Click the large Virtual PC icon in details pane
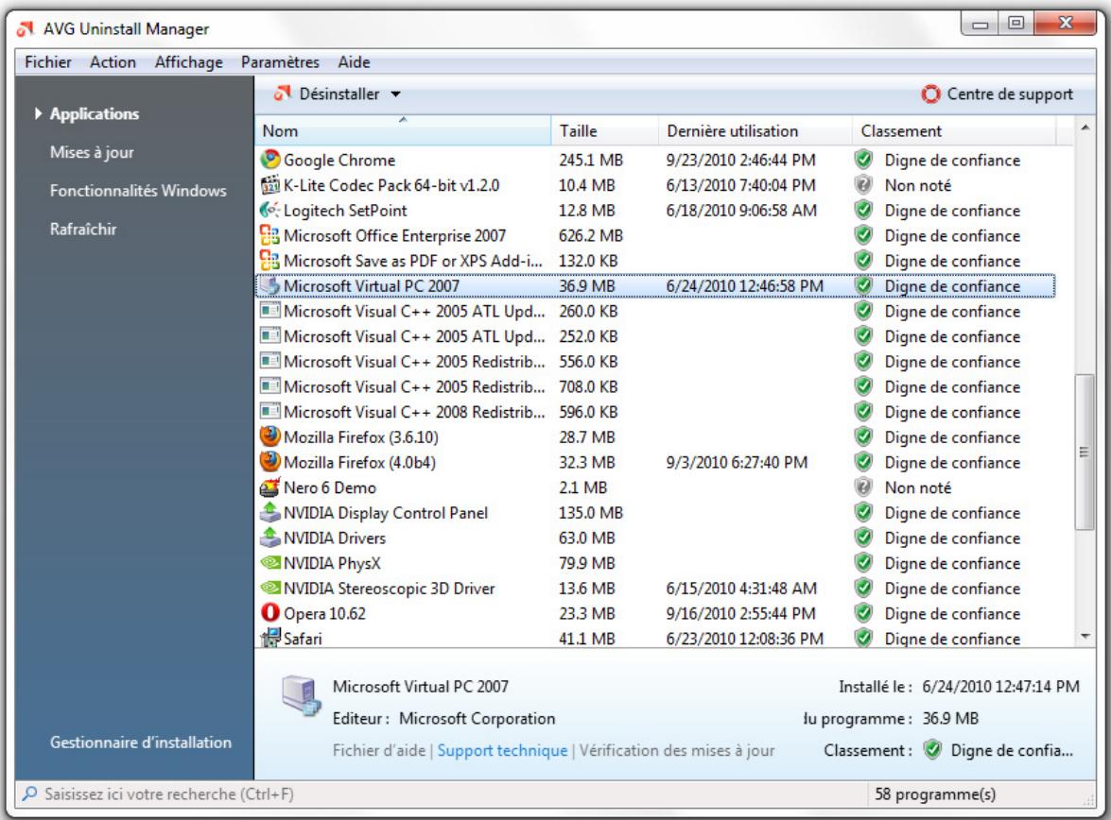Image resolution: width=1111 pixels, height=820 pixels. 301,696
